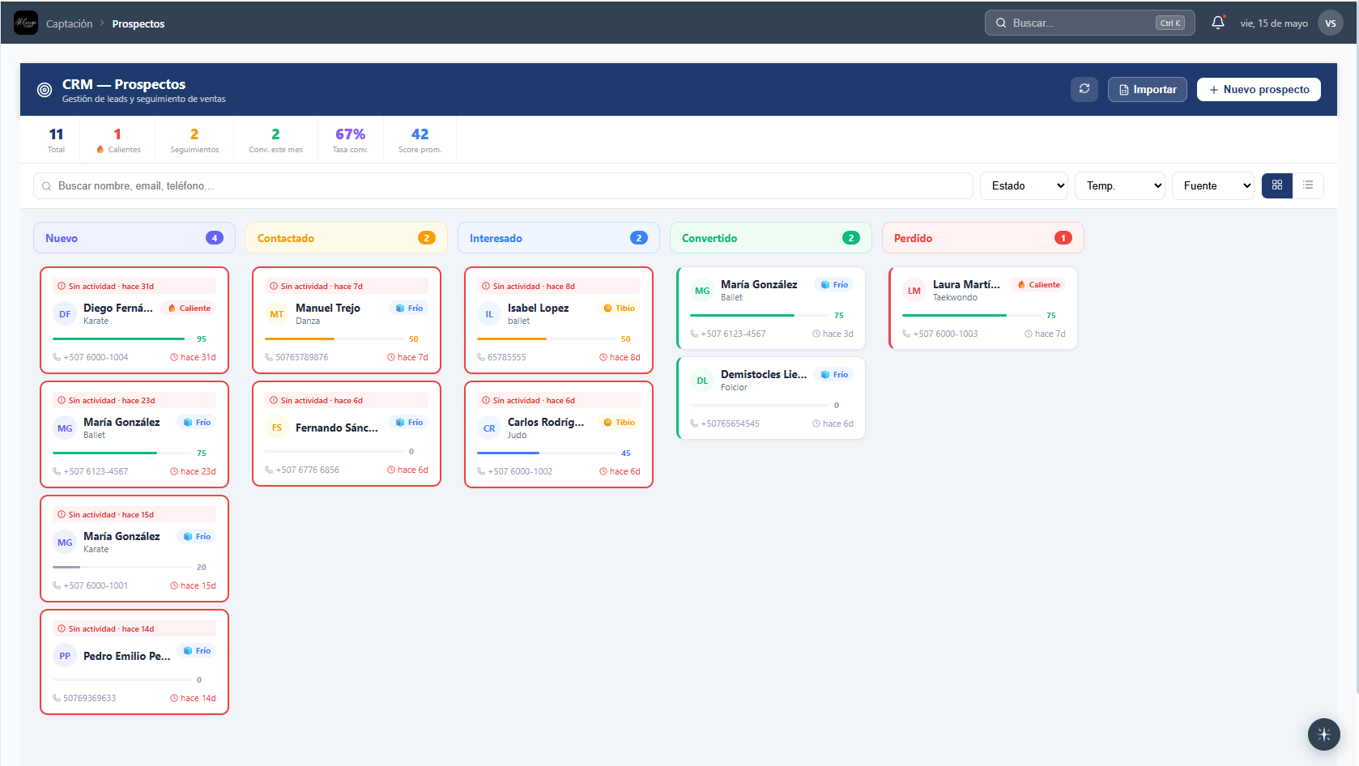
Task: Click the LM avatar on Laura Martí card
Action: [x=914, y=291]
